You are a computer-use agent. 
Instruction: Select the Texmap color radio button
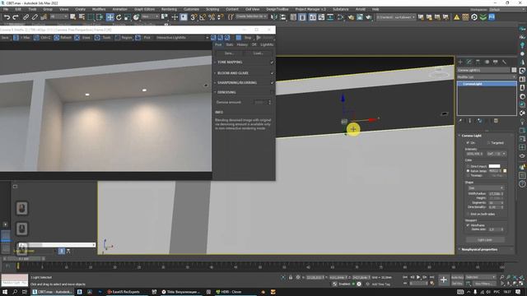(468, 175)
